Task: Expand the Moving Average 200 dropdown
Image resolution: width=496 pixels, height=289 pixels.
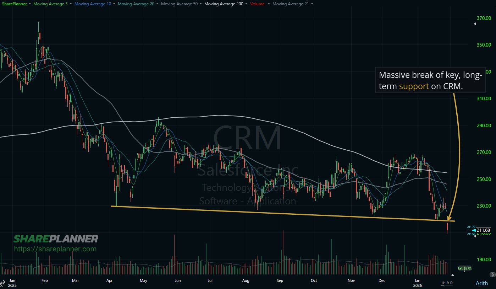Action: coord(246,4)
